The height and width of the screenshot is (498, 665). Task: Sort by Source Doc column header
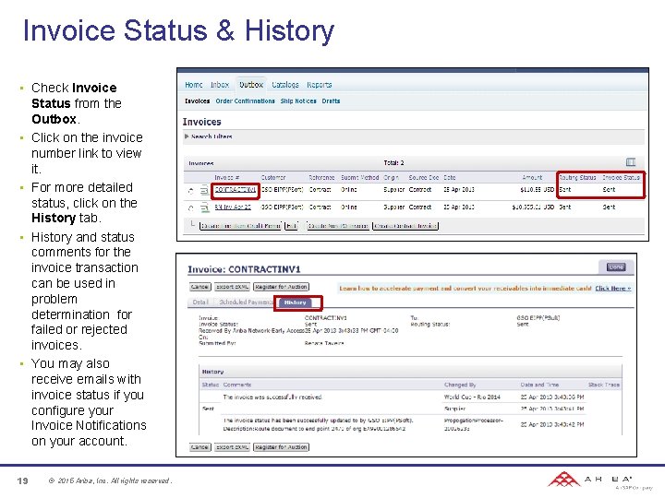(424, 177)
